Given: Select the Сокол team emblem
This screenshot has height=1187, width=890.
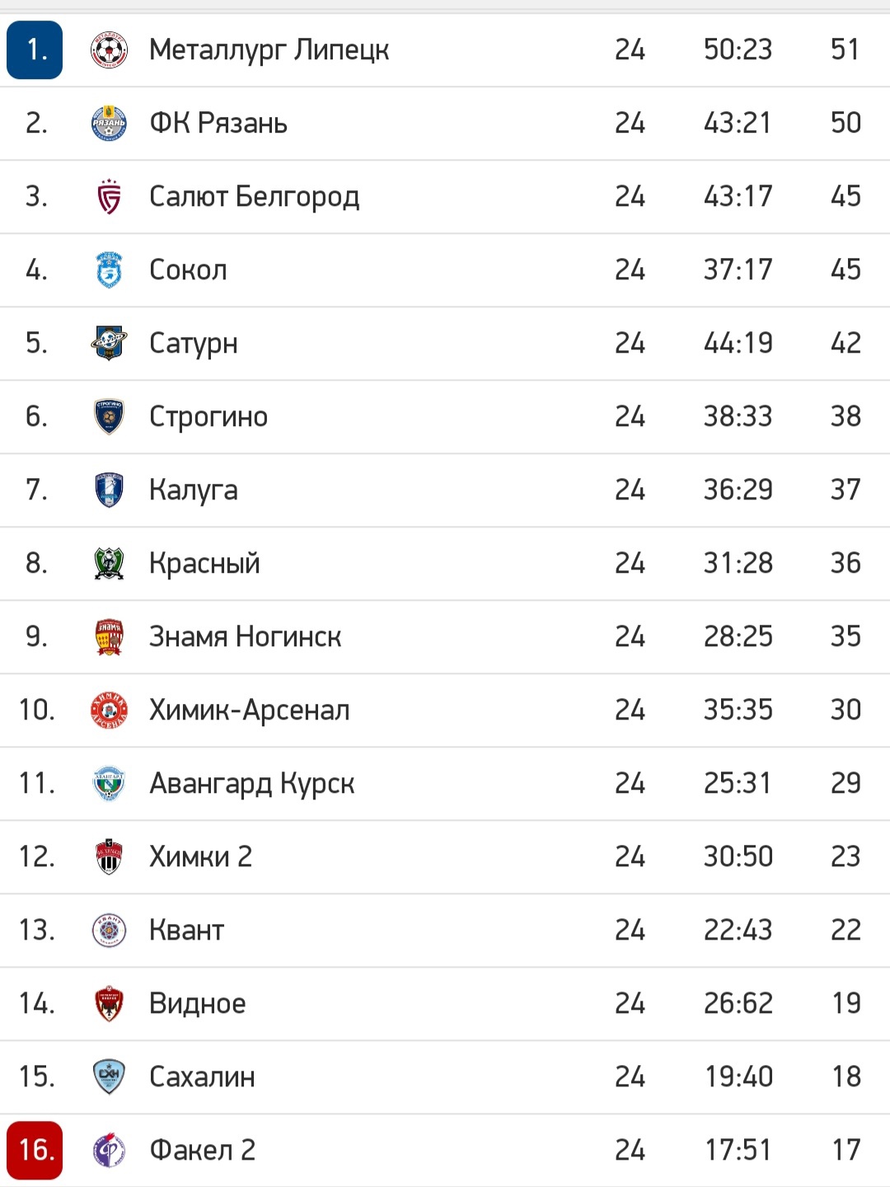Looking at the screenshot, I should point(109,270).
